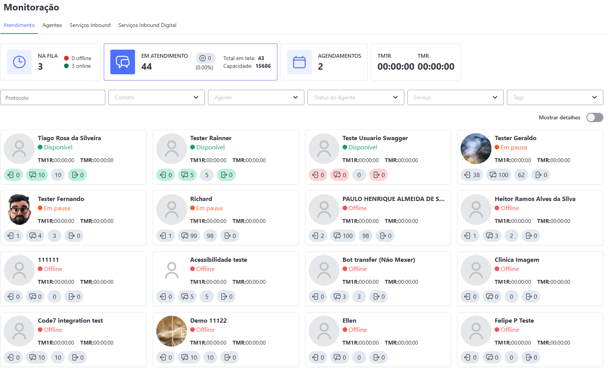Click the pause counter icon showing 0

(x=205, y=58)
